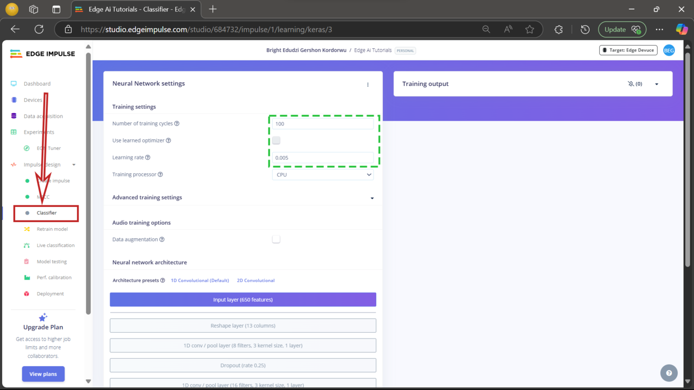This screenshot has width=694, height=390.
Task: Collapse the Impulse design section
Action: [x=73, y=164]
